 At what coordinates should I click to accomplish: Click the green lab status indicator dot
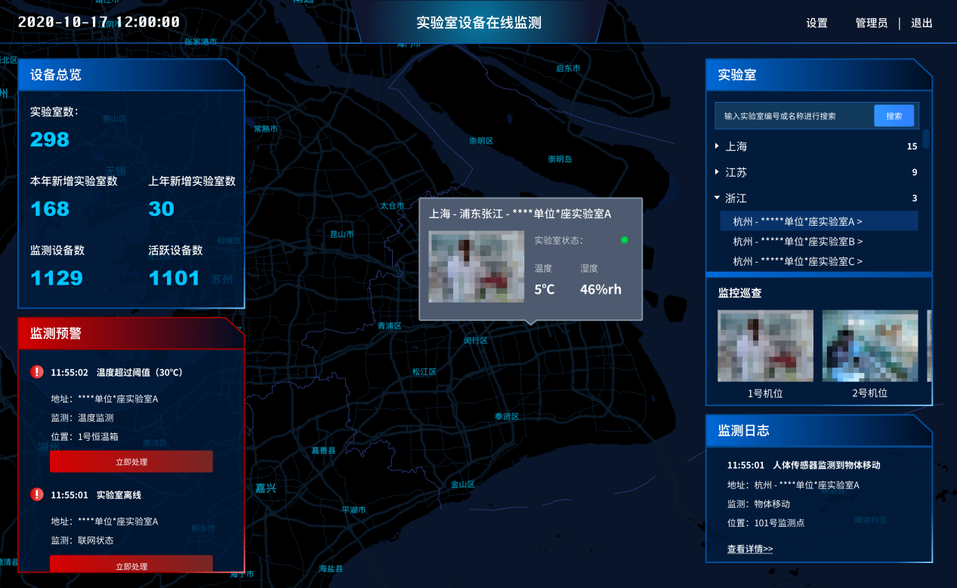624,240
